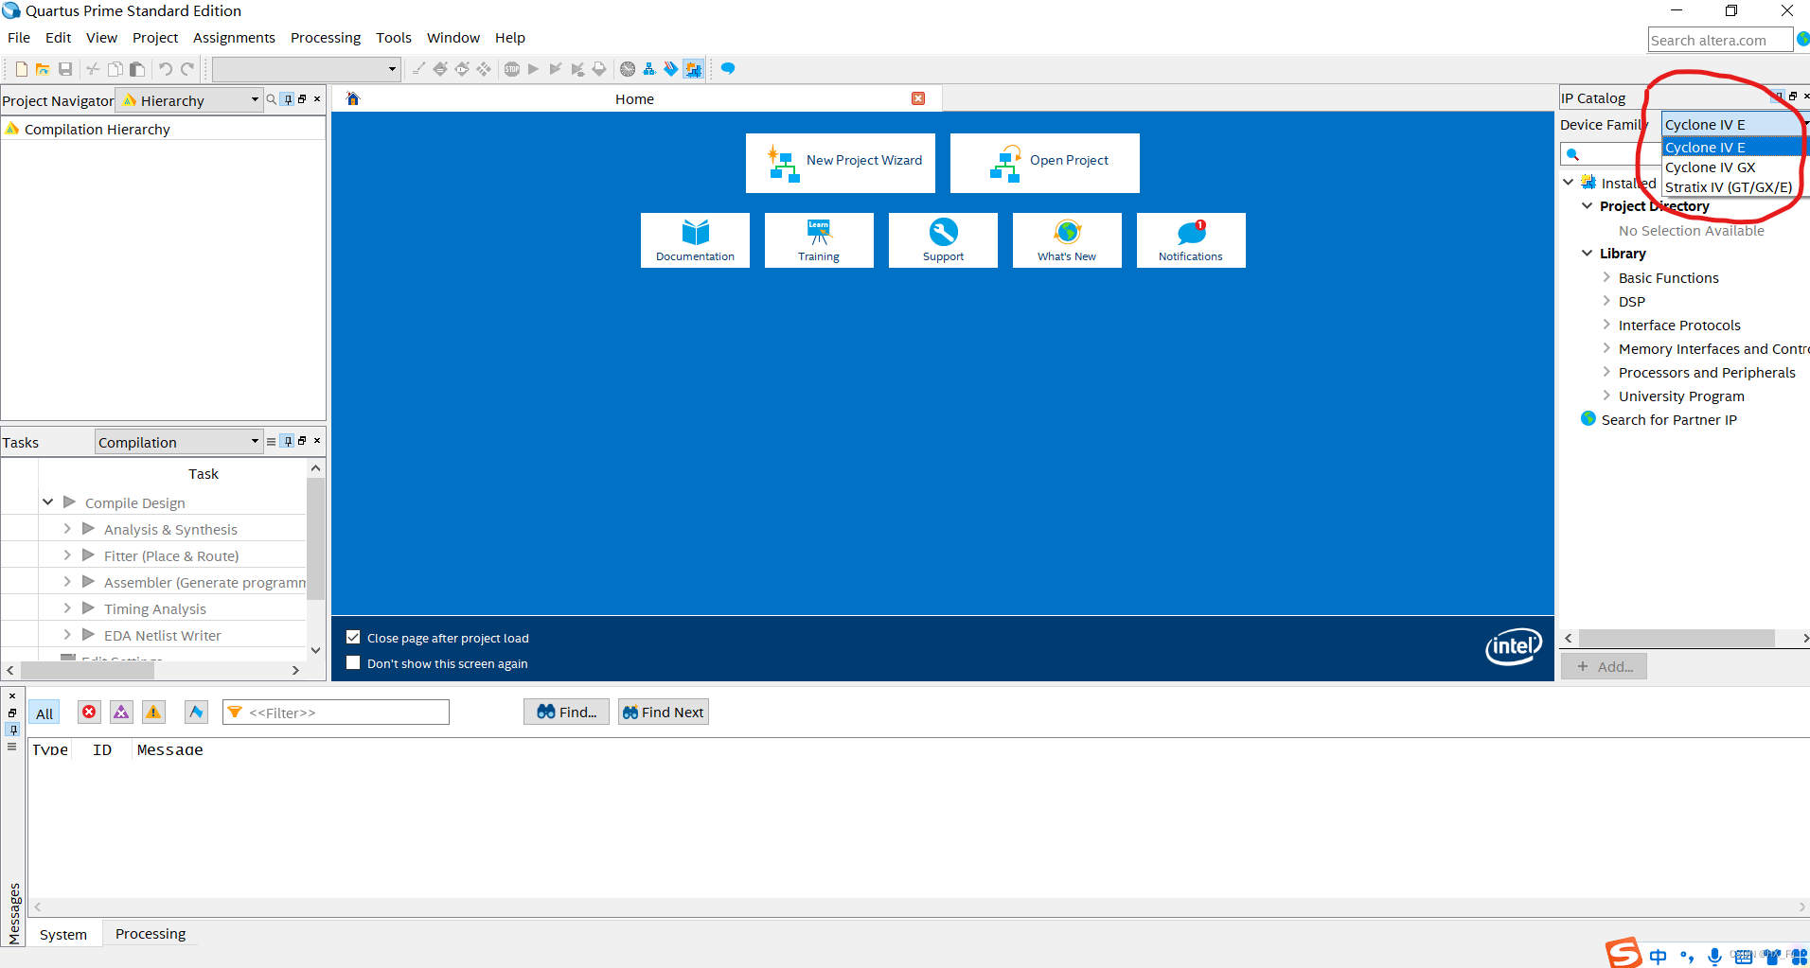The image size is (1810, 968).
Task: Open New Project Wizard tile
Action: [840, 163]
